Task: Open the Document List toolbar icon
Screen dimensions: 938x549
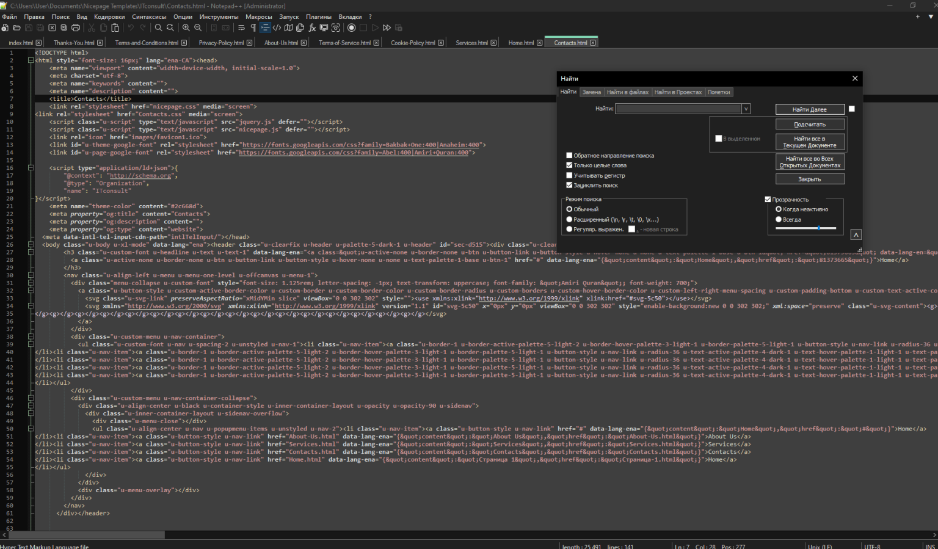Action: coord(300,27)
